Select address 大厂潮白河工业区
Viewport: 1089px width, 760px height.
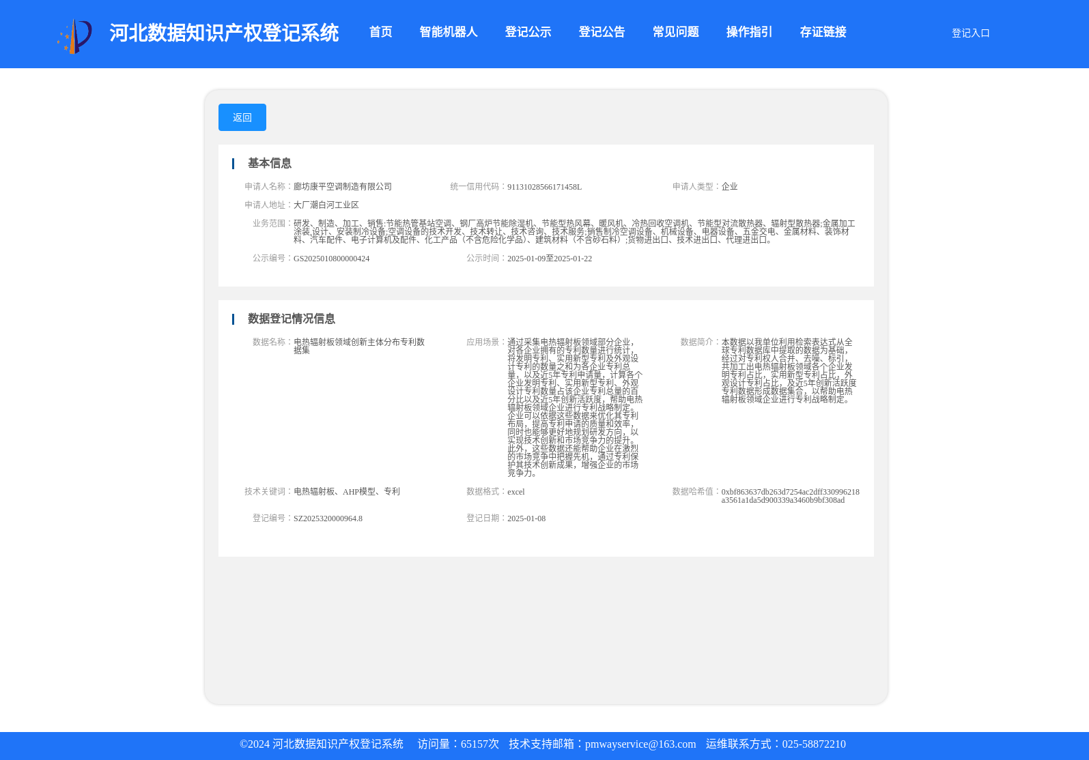tap(326, 205)
